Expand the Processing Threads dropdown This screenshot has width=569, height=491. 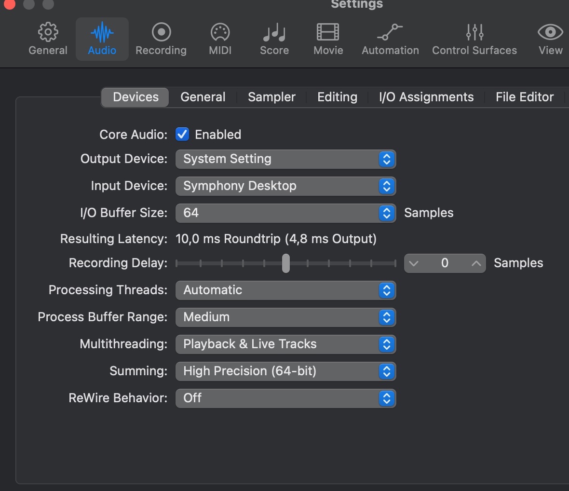(285, 290)
